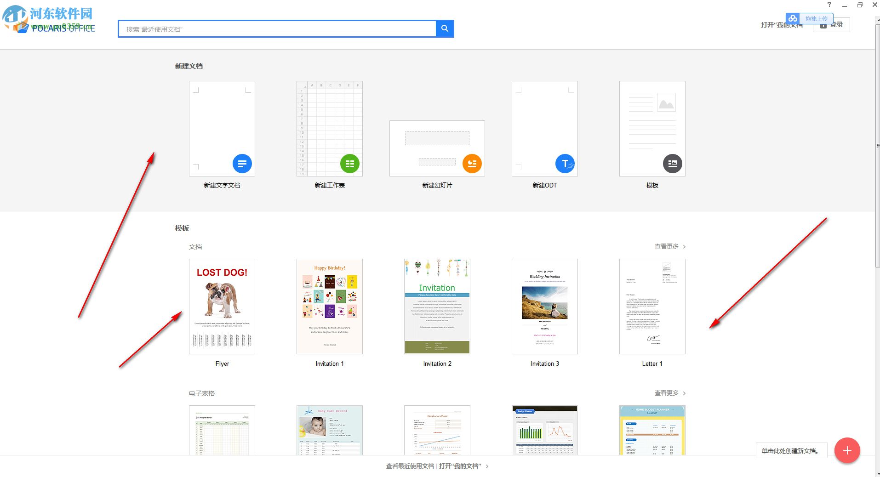Open the Breakeven Point spreadsheet template
880x477 pixels.
coord(437,430)
